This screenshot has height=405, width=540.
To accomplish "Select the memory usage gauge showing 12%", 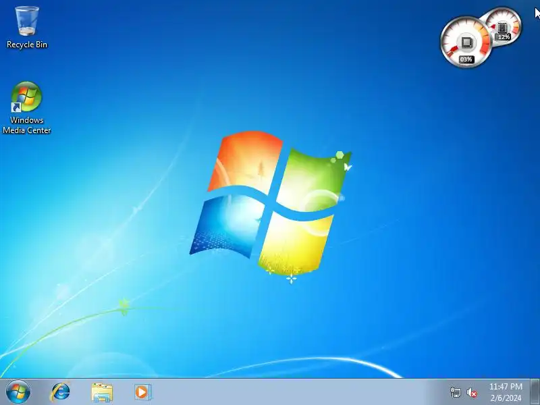I will (x=504, y=26).
